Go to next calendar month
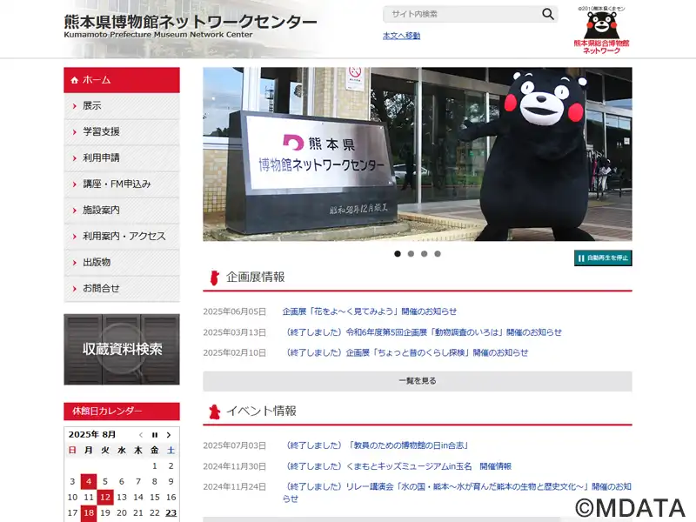 coord(169,435)
